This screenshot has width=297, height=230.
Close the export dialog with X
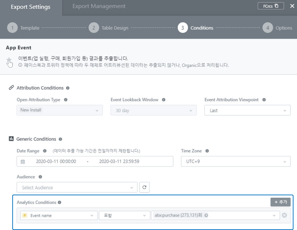[x=292, y=6]
